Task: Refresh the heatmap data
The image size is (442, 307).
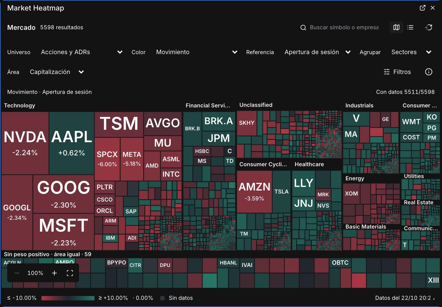Action: [429, 27]
